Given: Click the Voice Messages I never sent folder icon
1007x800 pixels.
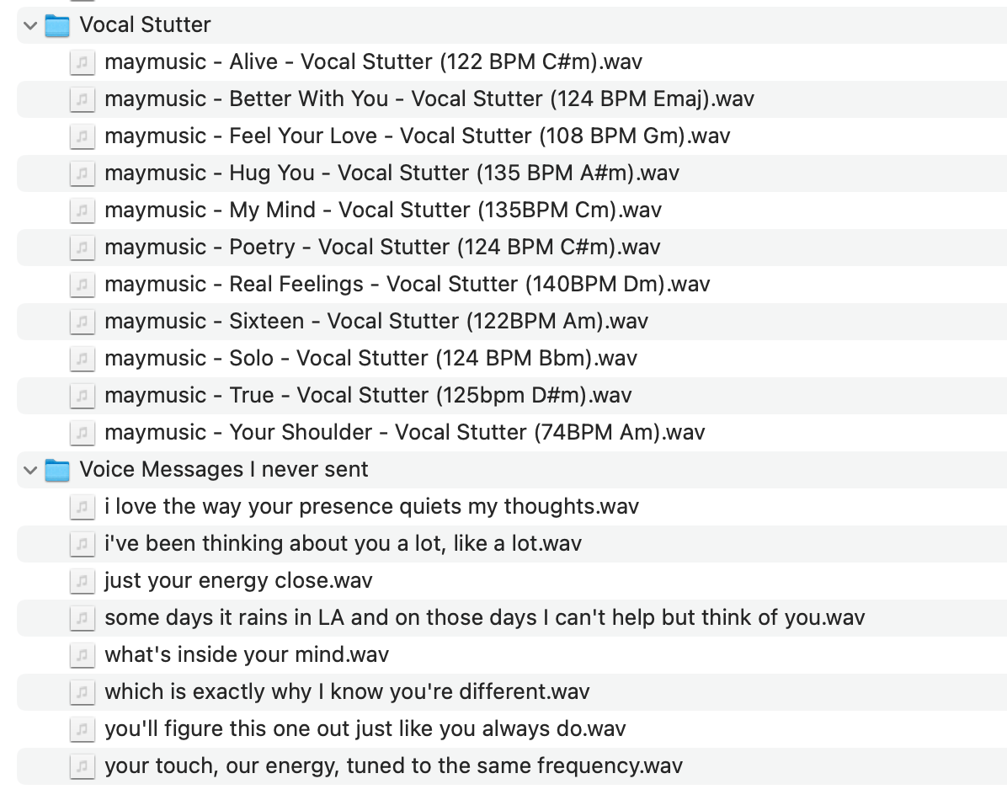Looking at the screenshot, I should 57,471.
